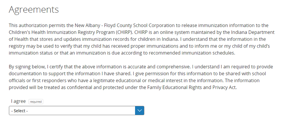This screenshot has height=118, width=292.
Task: Click the "required" badge
Action: 36,102
